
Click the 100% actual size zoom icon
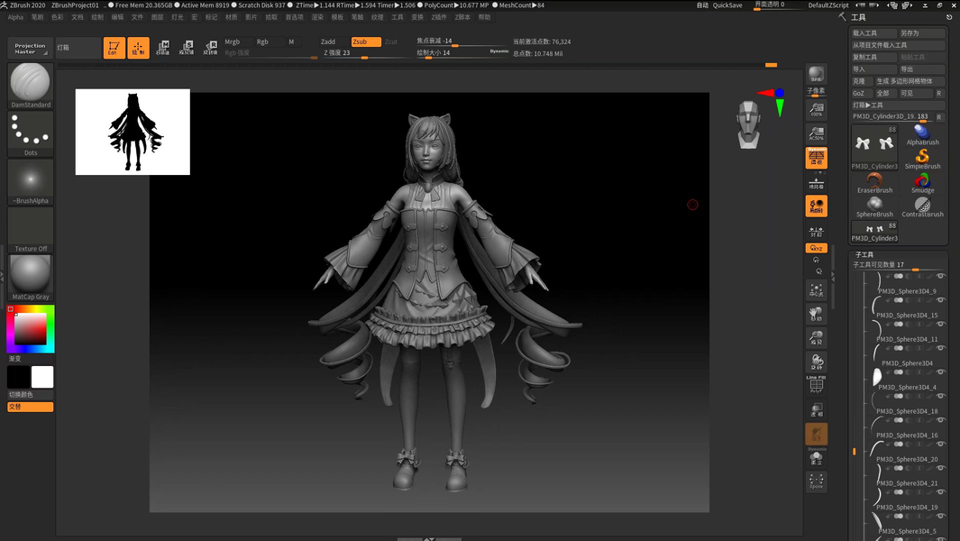pos(816,110)
